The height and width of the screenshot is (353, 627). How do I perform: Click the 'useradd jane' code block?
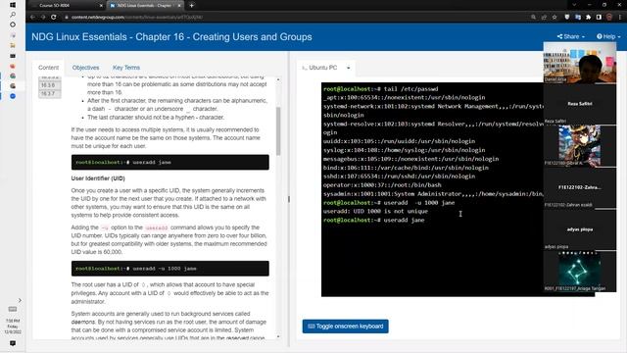tap(169, 163)
